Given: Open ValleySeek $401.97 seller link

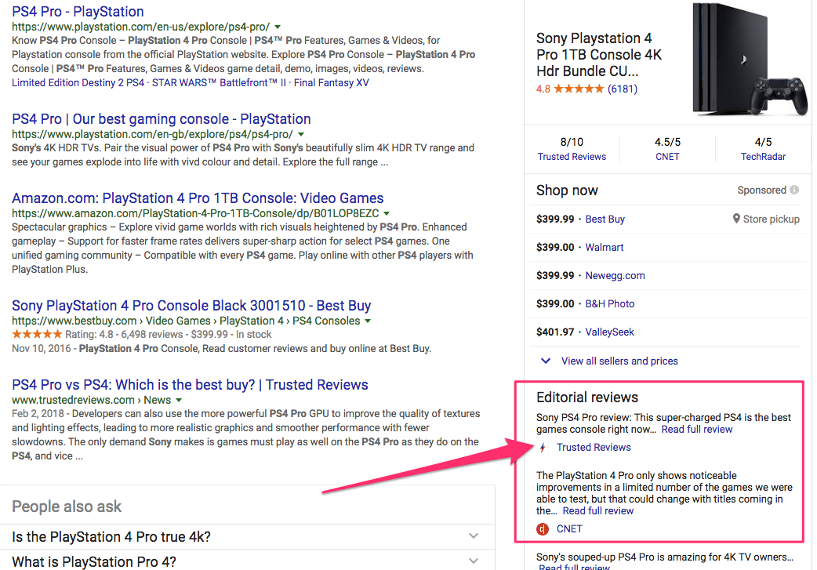Looking at the screenshot, I should (x=610, y=332).
